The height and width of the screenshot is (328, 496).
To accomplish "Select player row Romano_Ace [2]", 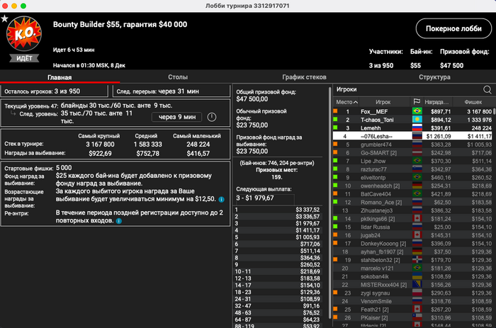I will tap(412, 202).
